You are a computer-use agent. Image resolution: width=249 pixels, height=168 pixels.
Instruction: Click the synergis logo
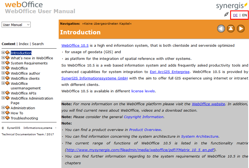tap(232, 6)
